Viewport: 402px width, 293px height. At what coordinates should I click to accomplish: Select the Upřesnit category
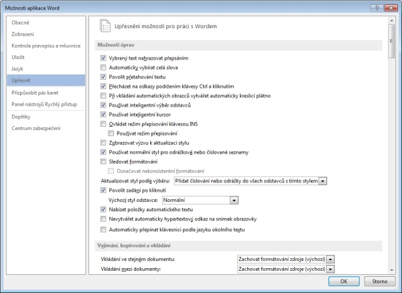click(x=46, y=80)
